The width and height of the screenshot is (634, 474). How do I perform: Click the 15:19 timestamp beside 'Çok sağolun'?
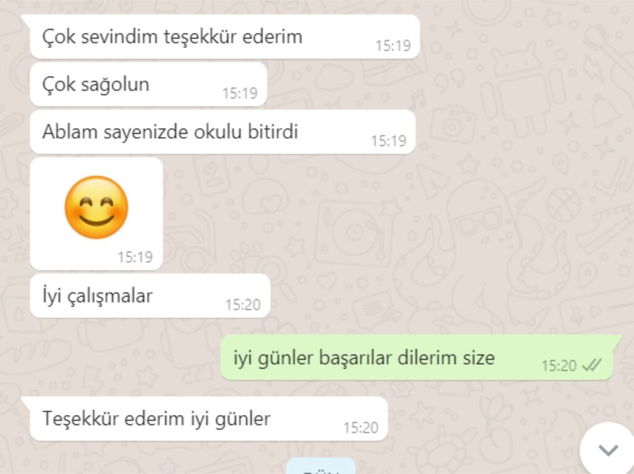click(x=240, y=93)
